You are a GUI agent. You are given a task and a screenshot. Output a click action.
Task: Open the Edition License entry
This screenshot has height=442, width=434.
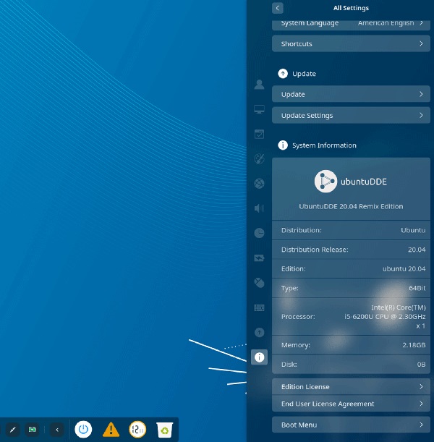(x=351, y=386)
